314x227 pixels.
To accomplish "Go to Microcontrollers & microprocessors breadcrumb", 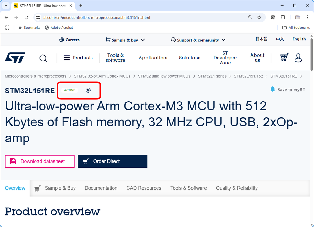I will point(36,76).
